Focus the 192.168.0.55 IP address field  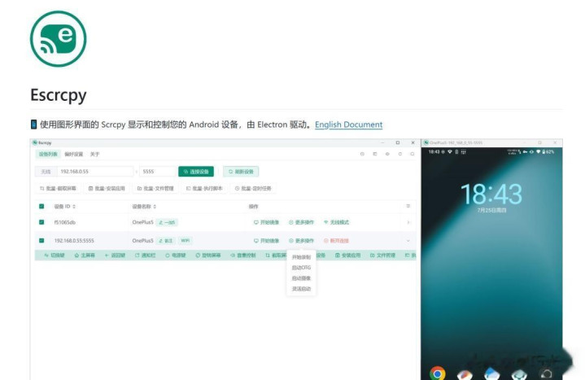(94, 172)
